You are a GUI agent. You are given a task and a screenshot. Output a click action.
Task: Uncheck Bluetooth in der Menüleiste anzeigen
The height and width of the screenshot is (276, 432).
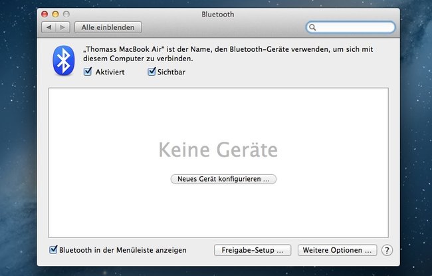53,250
